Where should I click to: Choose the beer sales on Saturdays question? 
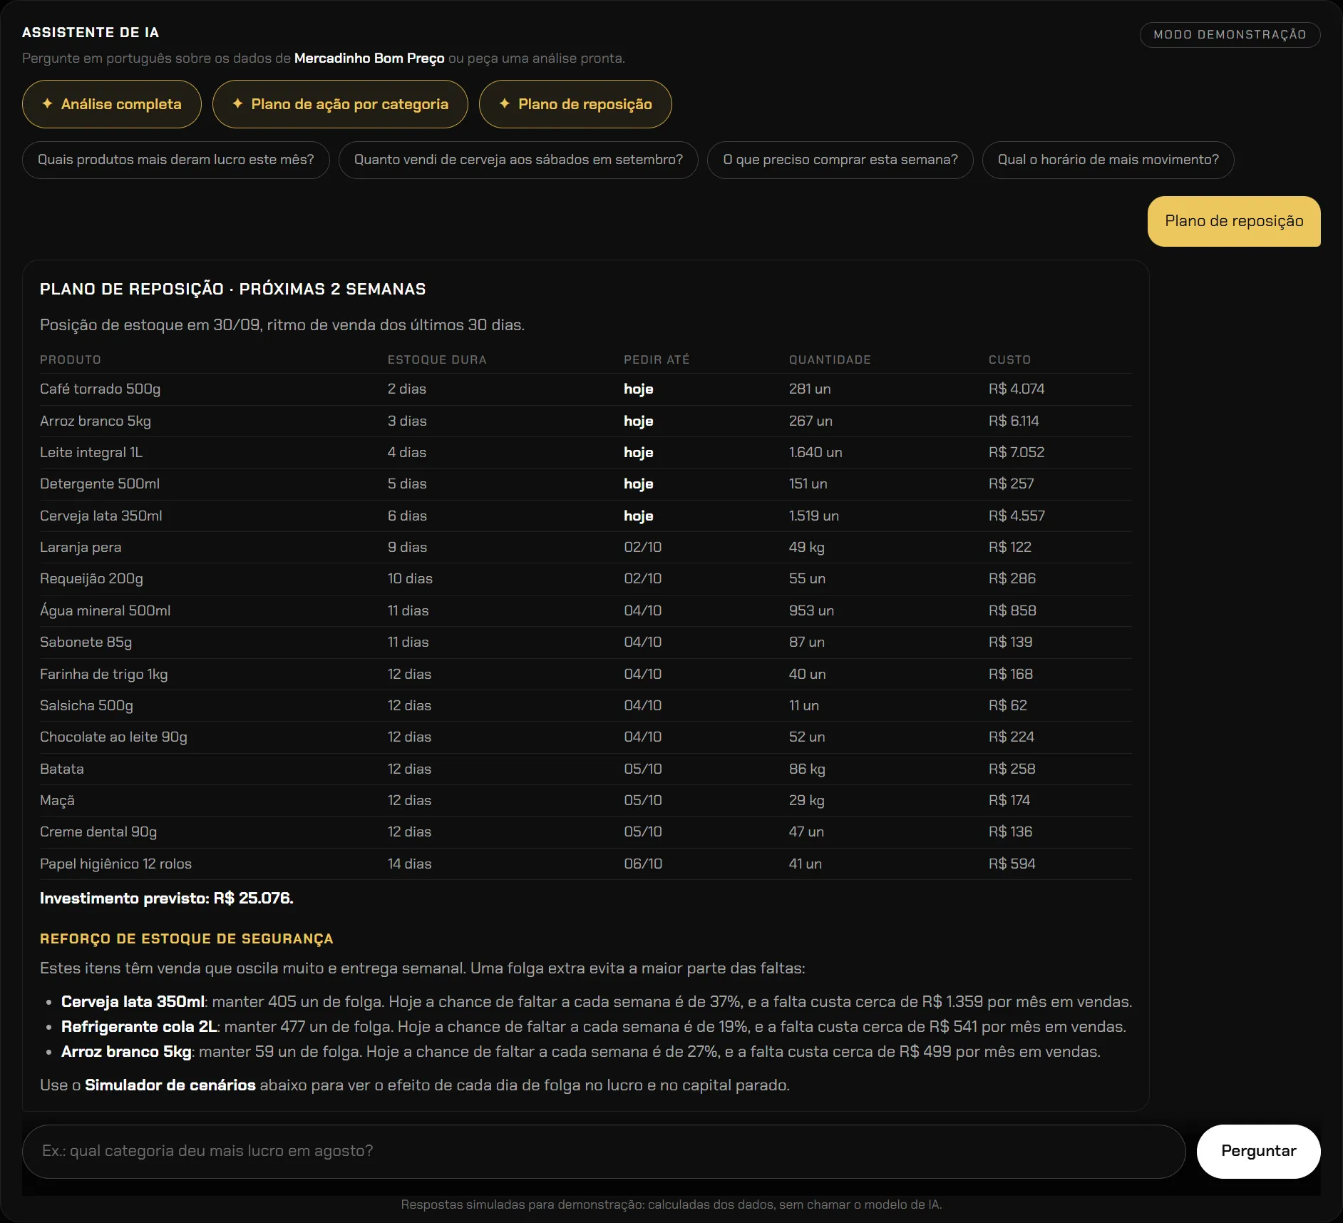(x=518, y=160)
